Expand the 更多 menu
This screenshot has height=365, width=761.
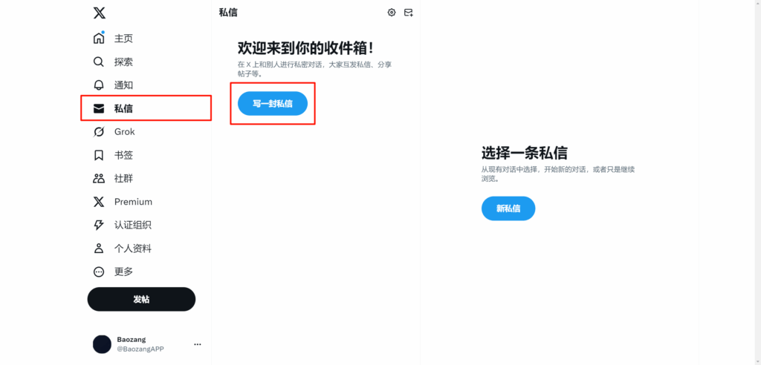click(x=113, y=272)
